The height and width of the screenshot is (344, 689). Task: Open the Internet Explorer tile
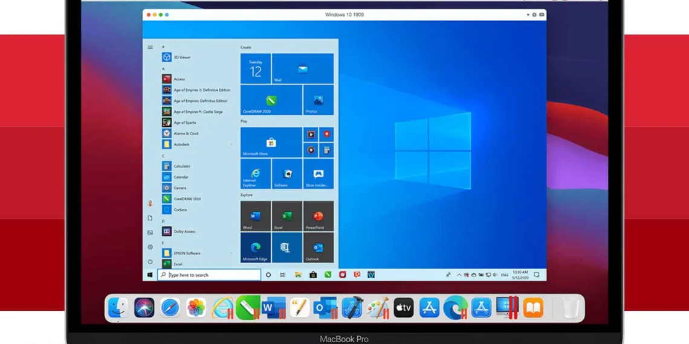(x=255, y=174)
